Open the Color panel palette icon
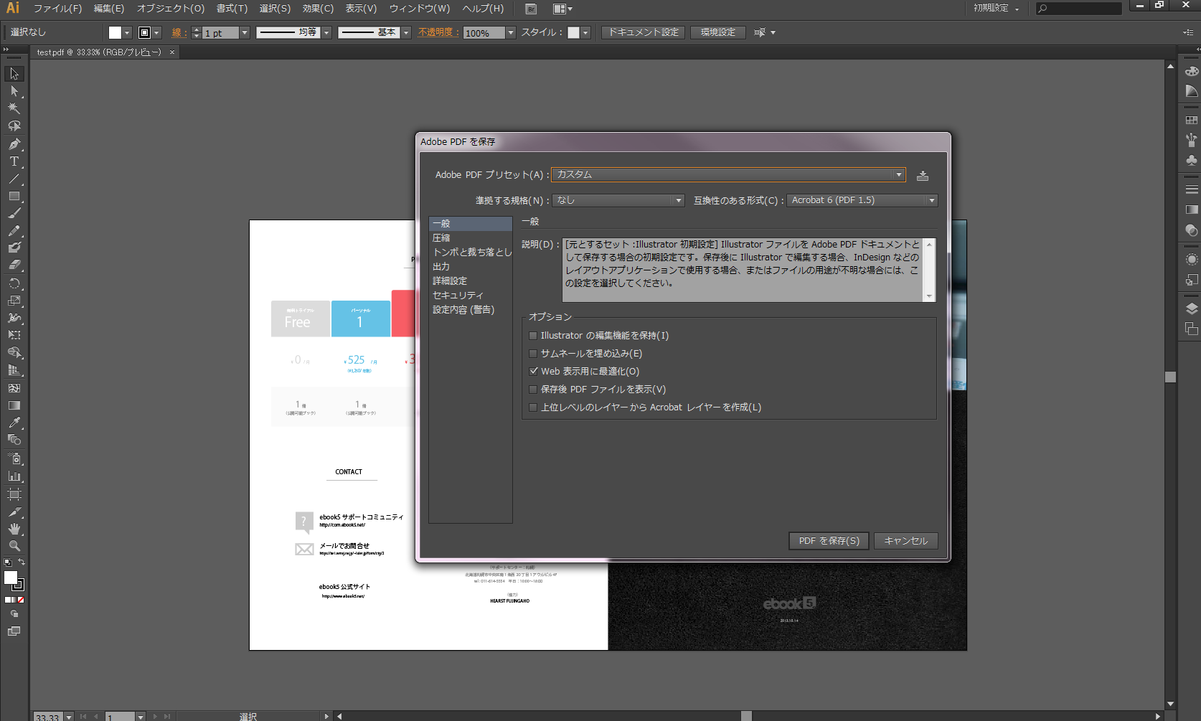 [x=1192, y=72]
